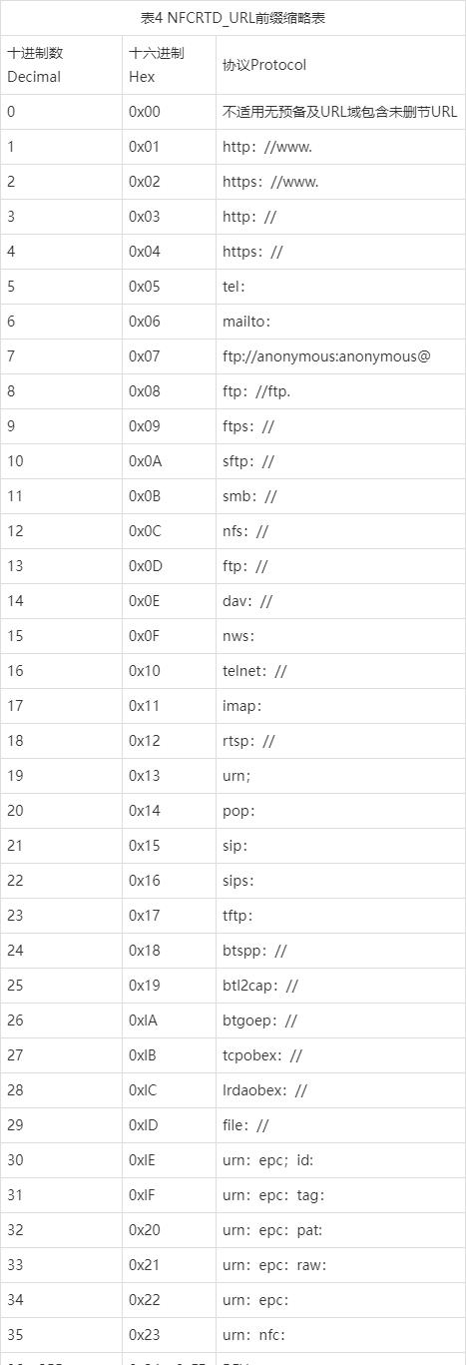Click the 0x05 hex cell
Screen dimensions: 466x1365
(169, 287)
